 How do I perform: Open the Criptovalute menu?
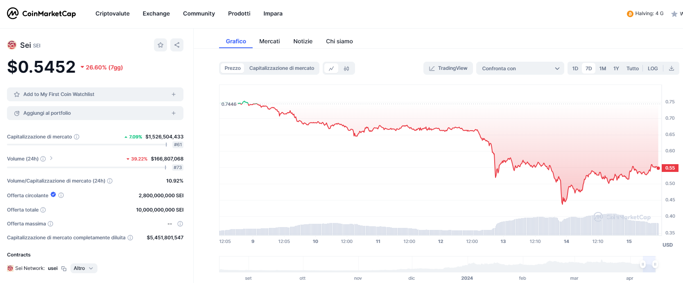(x=113, y=13)
